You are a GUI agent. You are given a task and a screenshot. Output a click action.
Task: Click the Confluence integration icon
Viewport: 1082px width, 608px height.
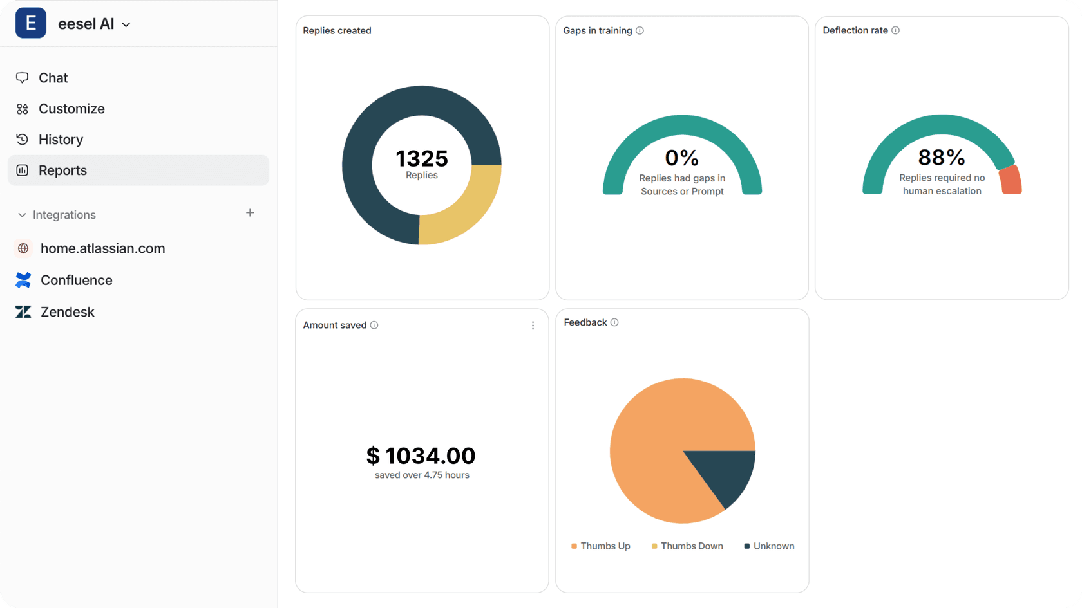click(x=23, y=280)
